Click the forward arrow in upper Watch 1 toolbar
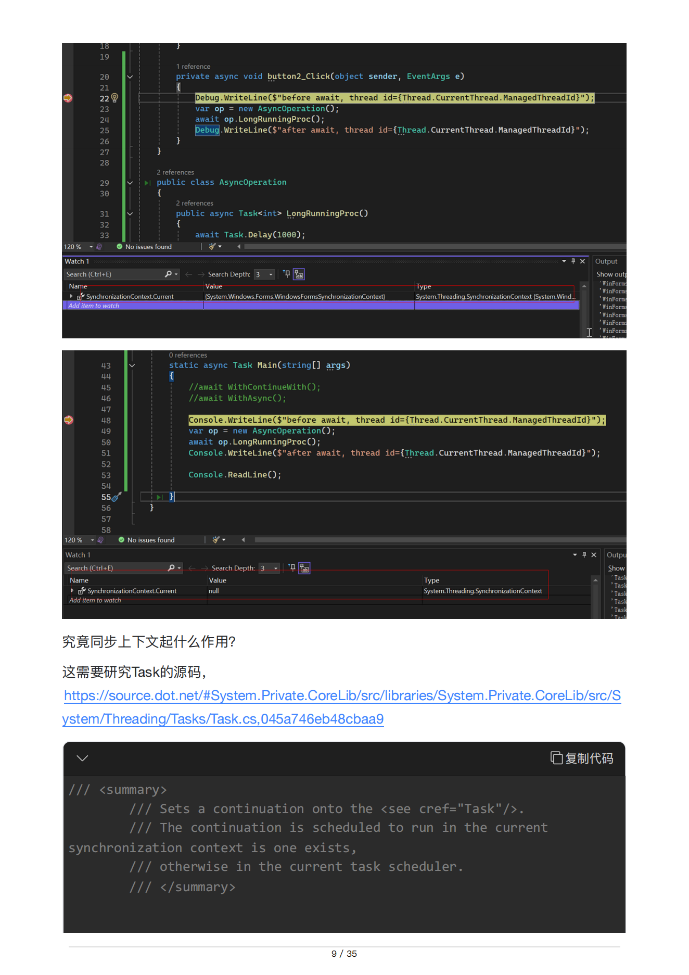This screenshot has height=975, width=689. tap(201, 274)
